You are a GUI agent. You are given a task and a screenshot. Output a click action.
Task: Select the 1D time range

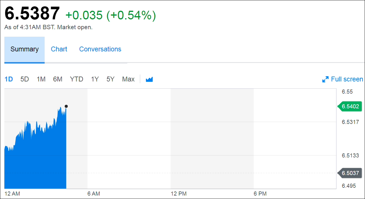click(x=9, y=79)
